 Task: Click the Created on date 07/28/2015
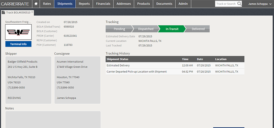[x=71, y=22]
